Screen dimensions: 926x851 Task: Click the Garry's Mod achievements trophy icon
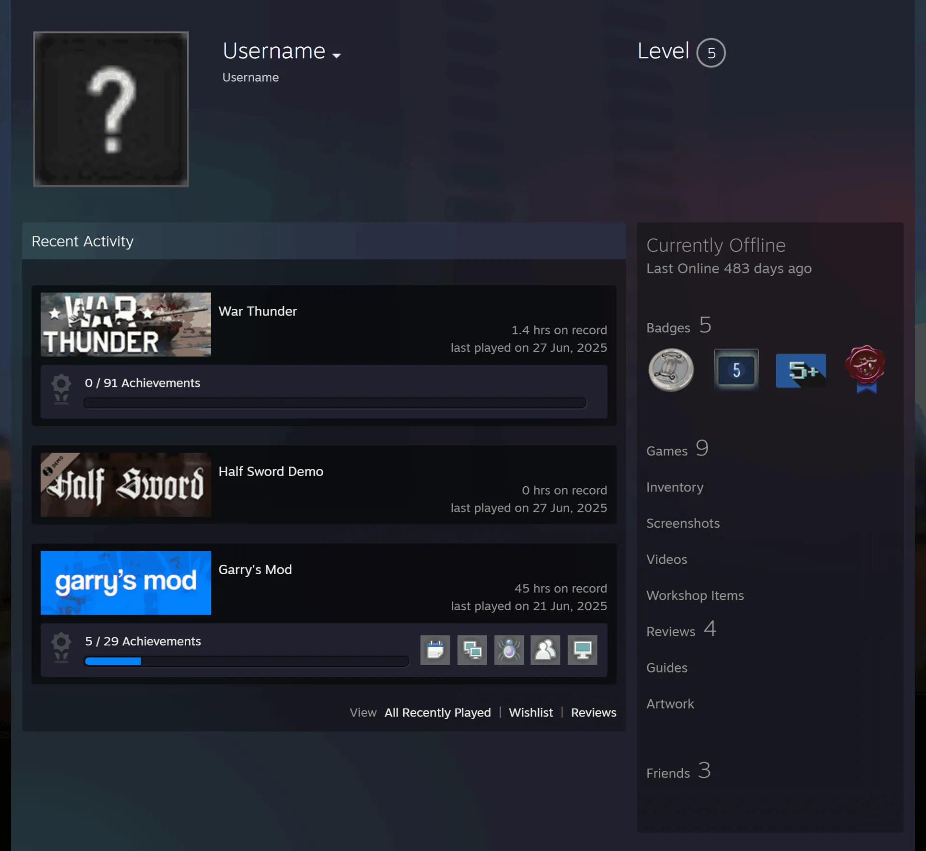click(61, 648)
